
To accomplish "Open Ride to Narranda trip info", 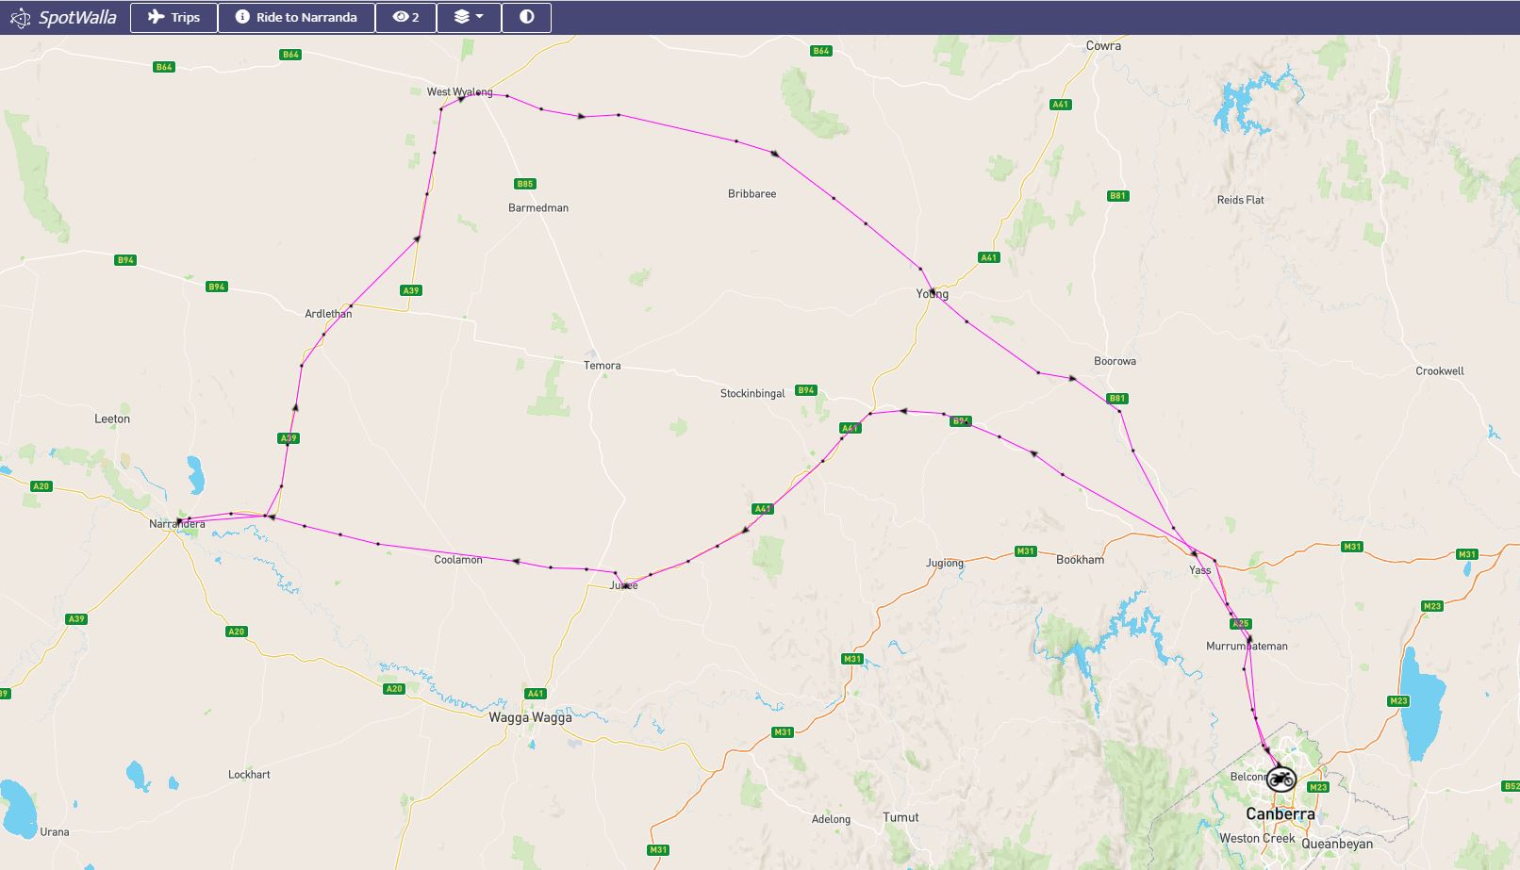I will pyautogui.click(x=296, y=17).
